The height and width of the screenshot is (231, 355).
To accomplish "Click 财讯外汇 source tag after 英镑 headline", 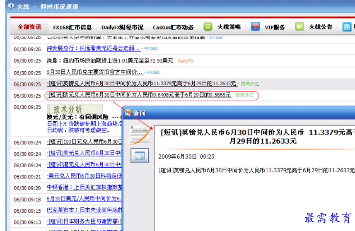I will pos(250,84).
